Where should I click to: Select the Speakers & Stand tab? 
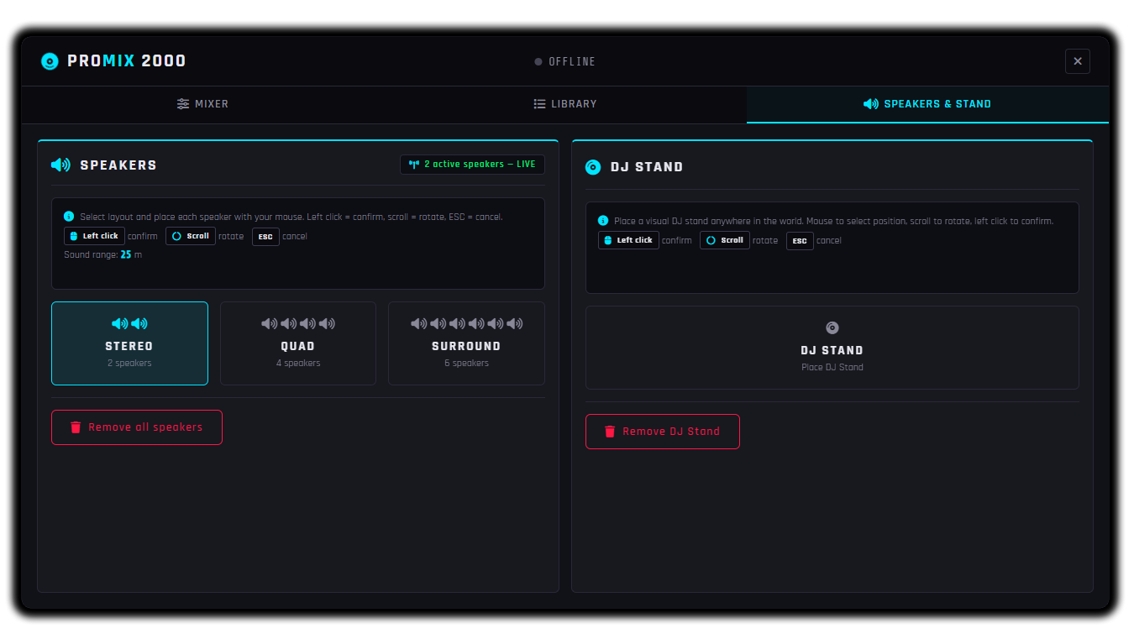(927, 104)
